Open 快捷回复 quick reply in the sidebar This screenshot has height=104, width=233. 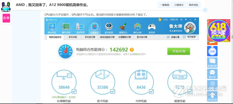click(212, 62)
